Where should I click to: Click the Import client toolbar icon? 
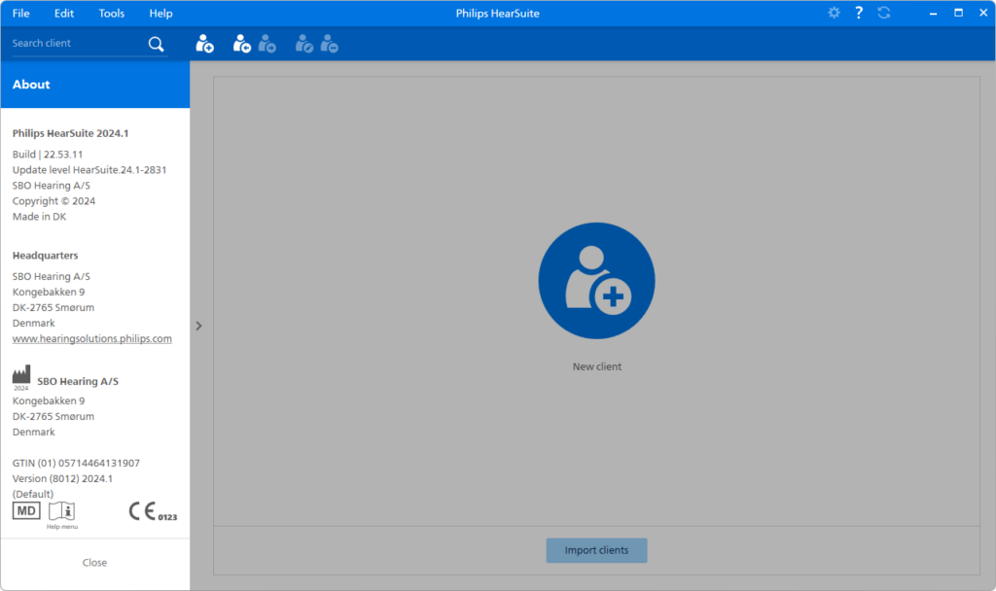coord(241,43)
